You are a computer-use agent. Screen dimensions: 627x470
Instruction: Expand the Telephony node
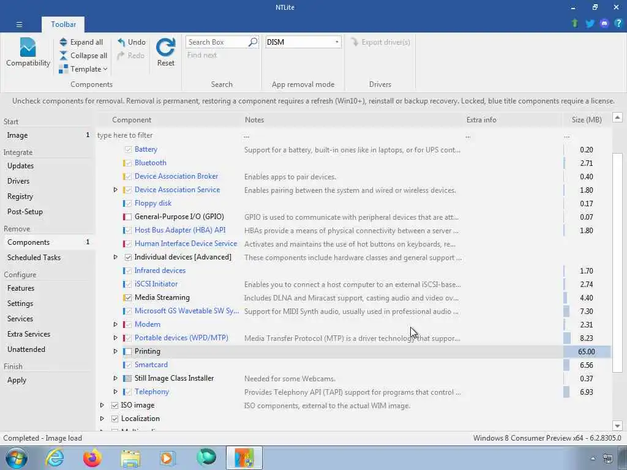click(116, 392)
